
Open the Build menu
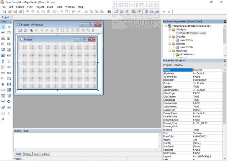pos(50,7)
